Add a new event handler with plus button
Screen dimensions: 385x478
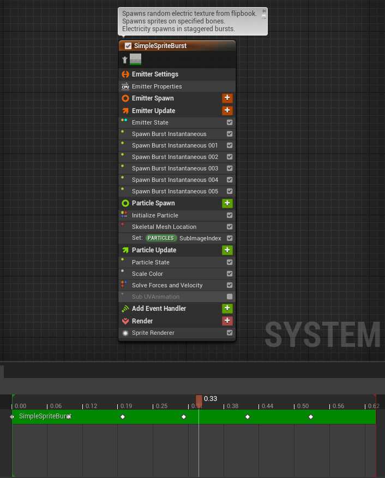tap(227, 308)
